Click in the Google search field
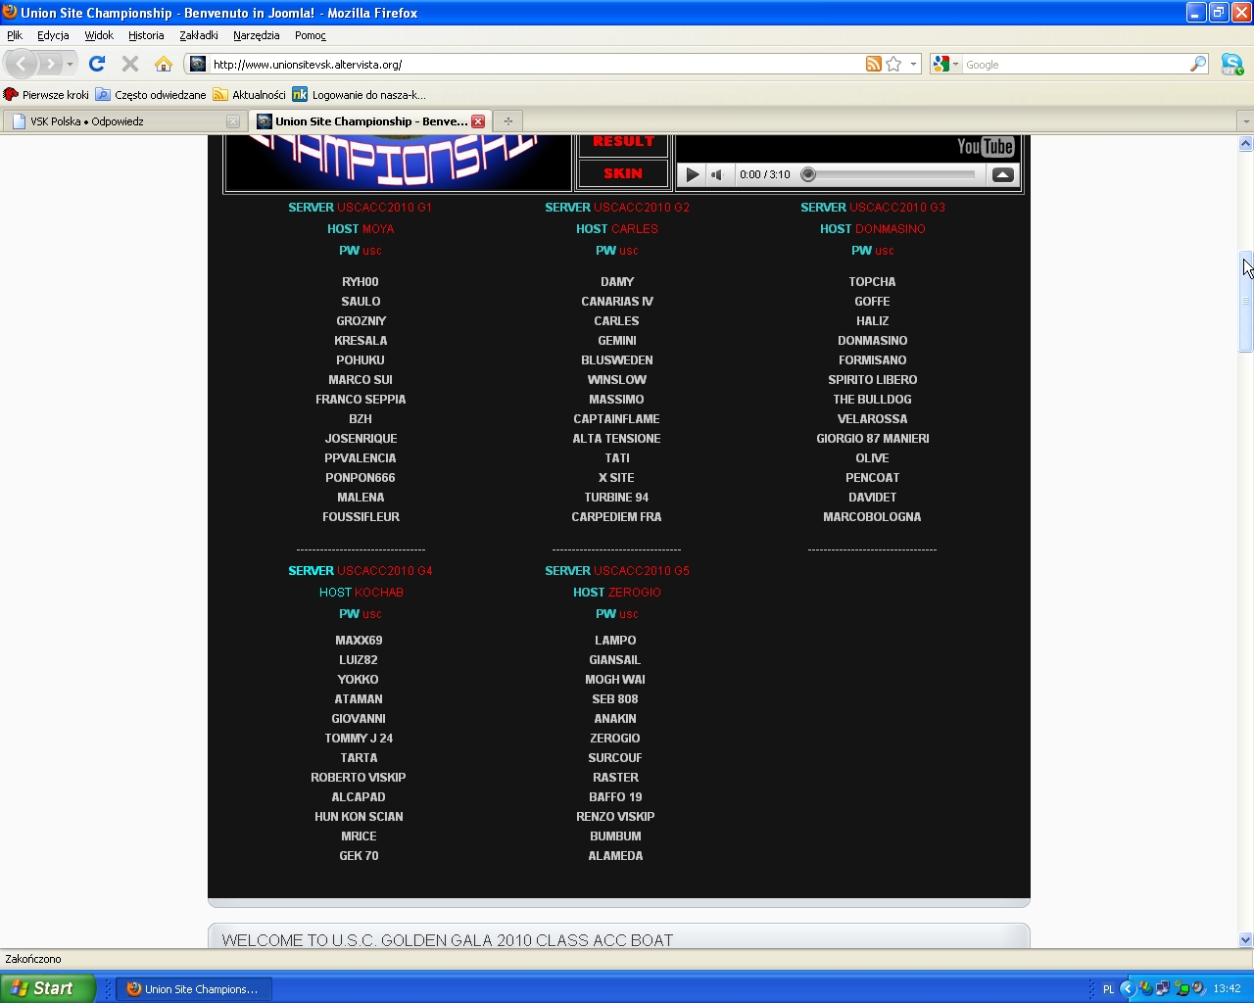This screenshot has width=1254, height=1003. point(1073,65)
